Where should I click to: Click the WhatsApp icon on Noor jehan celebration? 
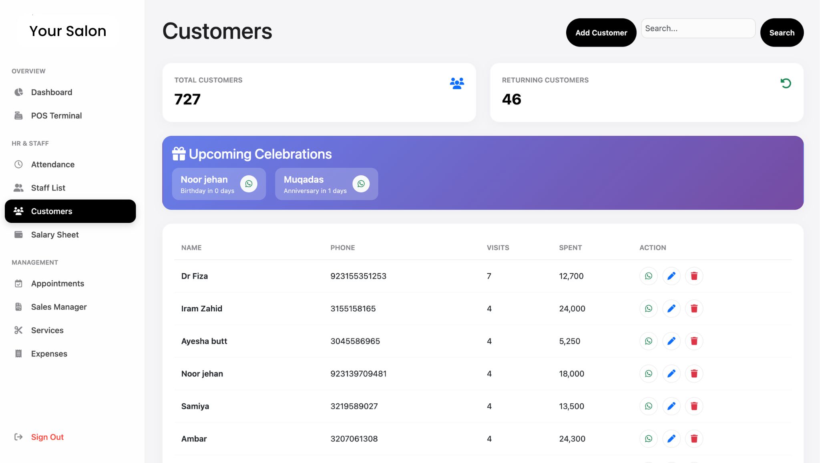coord(249,184)
